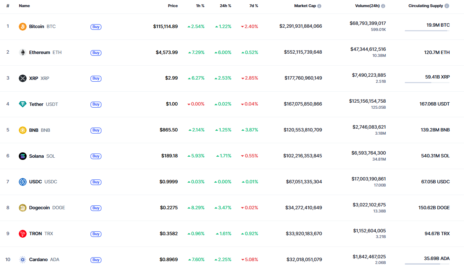Click the USDC coin logo
The width and height of the screenshot is (464, 270).
23,182
